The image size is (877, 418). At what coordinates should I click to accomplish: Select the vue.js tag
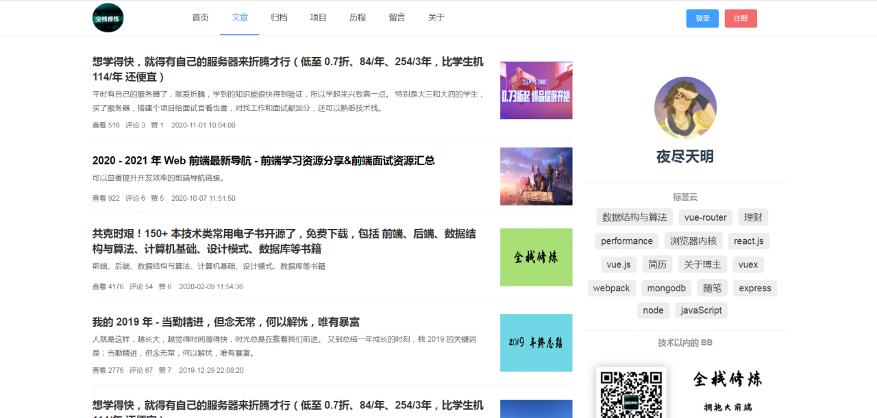click(x=619, y=265)
